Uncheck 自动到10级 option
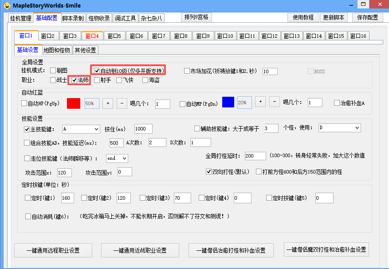The height and width of the screenshot is (269, 389). click(x=97, y=71)
